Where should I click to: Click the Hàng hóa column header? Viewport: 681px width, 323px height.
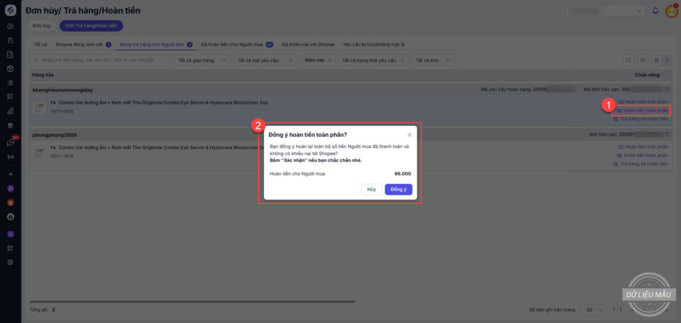[43, 75]
